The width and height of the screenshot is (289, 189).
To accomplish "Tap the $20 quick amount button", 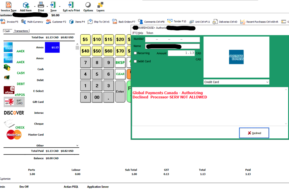I will pyautogui.click(x=120, y=39).
